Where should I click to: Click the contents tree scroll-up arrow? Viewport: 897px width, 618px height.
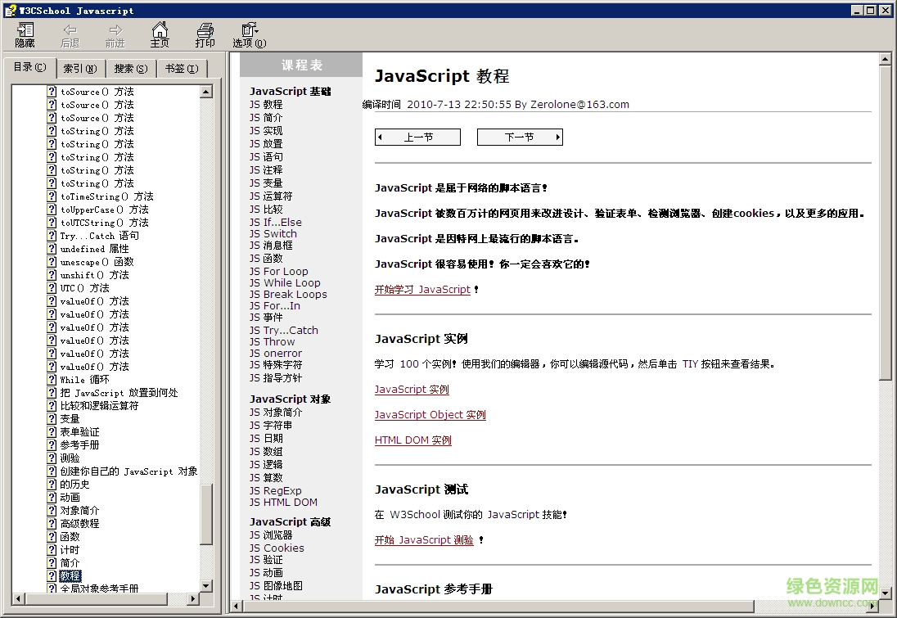coord(206,92)
